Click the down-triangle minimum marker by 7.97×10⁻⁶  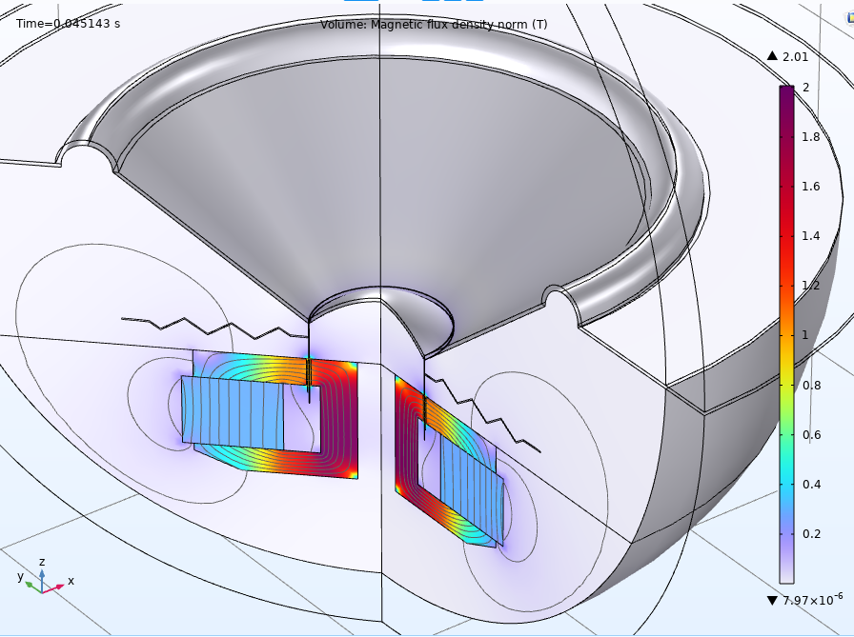point(772,601)
